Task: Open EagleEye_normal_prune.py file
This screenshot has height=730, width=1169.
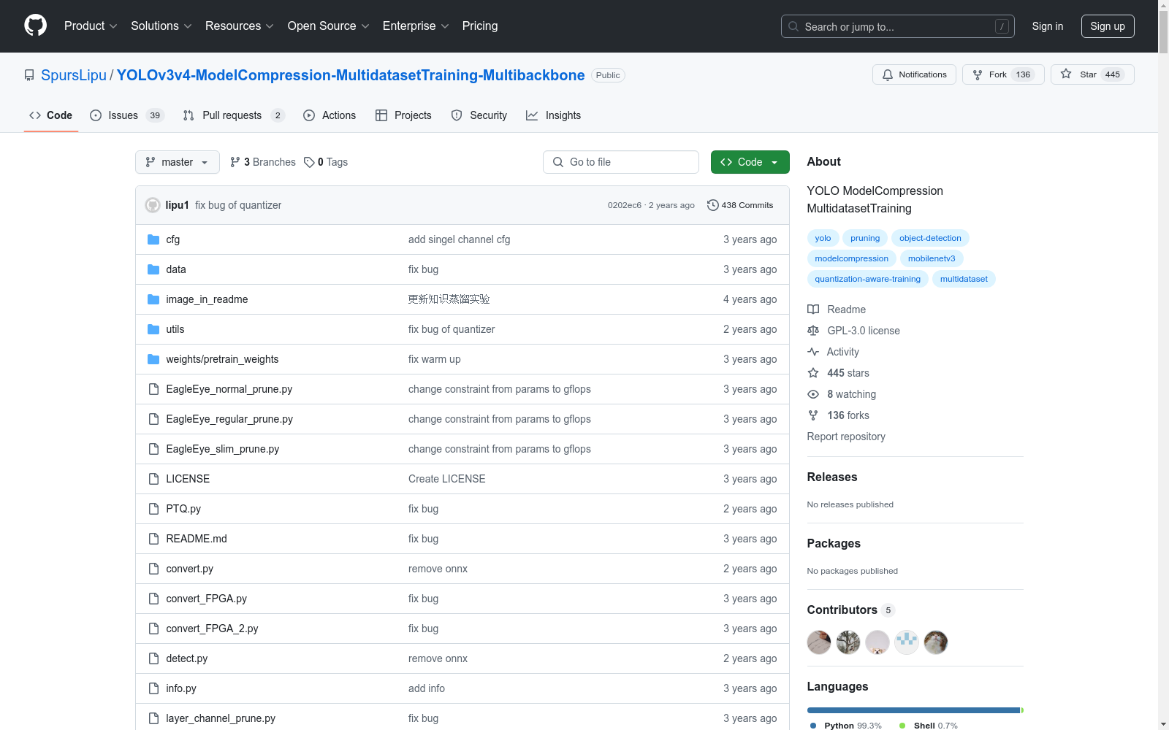Action: pyautogui.click(x=229, y=389)
